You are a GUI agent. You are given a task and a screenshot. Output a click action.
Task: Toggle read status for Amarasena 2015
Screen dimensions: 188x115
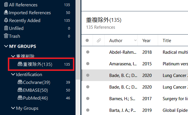click(88, 64)
